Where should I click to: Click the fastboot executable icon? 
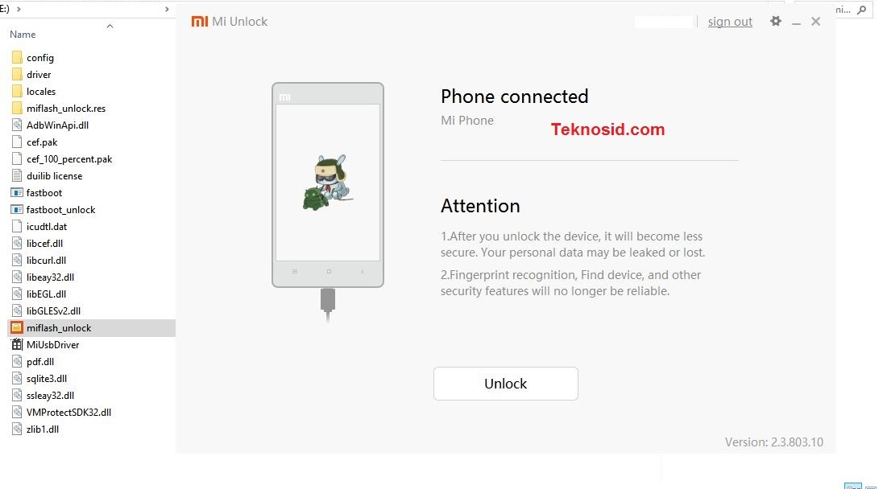point(17,193)
